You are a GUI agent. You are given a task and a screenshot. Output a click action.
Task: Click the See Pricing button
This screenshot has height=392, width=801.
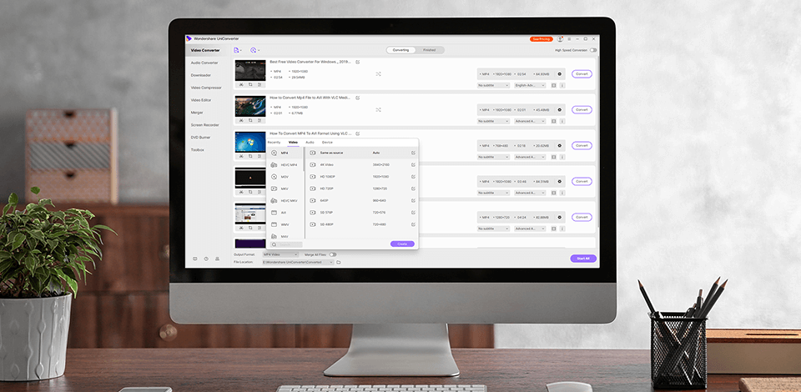point(542,39)
